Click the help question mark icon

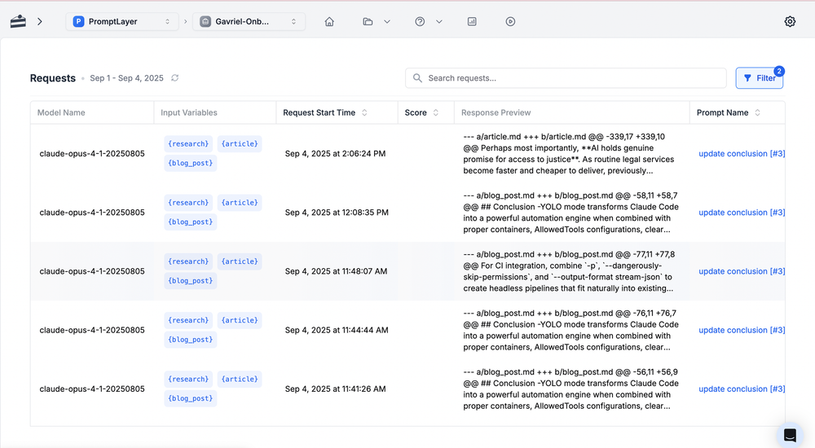(420, 22)
